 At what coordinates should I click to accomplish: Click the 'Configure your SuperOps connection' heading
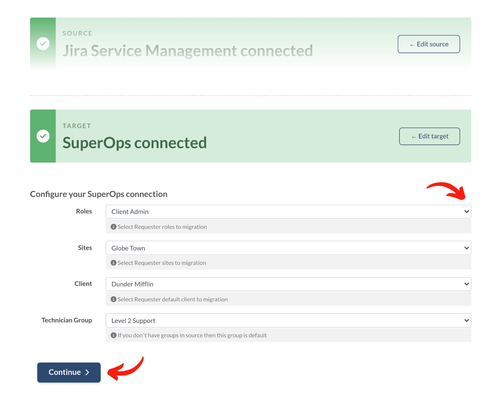(x=99, y=194)
